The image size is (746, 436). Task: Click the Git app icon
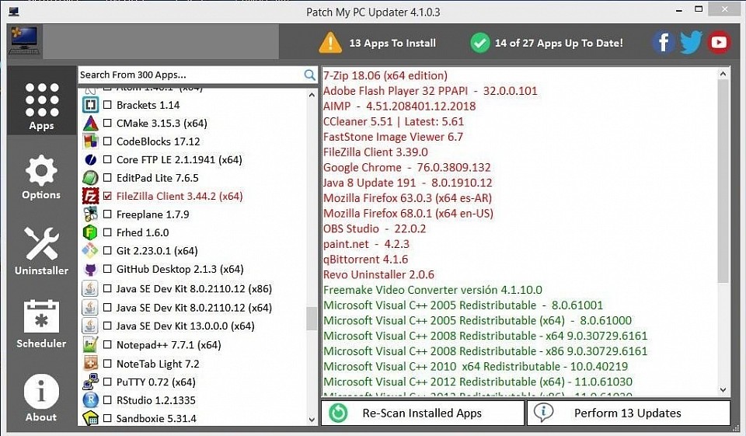pos(90,251)
